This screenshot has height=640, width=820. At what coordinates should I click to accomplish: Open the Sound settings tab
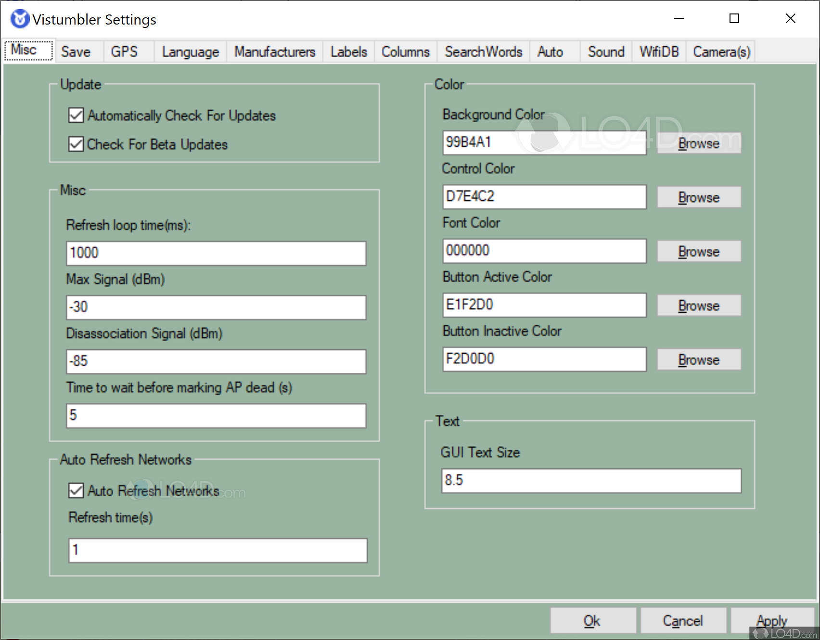click(605, 51)
